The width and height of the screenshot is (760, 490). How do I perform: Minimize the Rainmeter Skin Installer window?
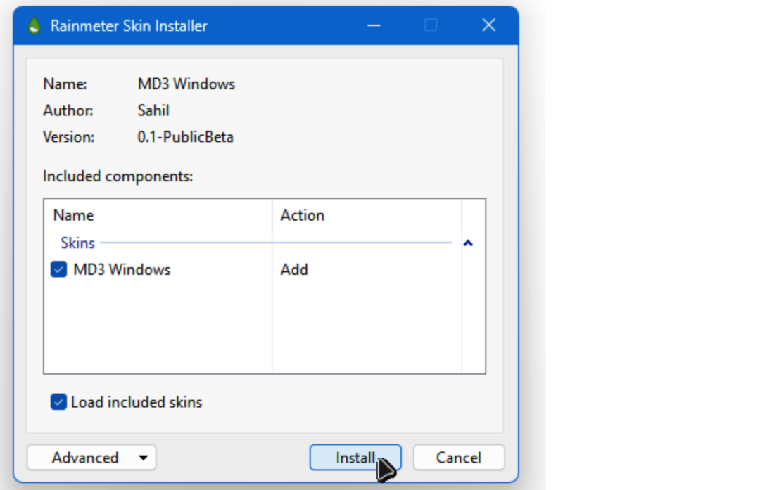click(x=374, y=26)
